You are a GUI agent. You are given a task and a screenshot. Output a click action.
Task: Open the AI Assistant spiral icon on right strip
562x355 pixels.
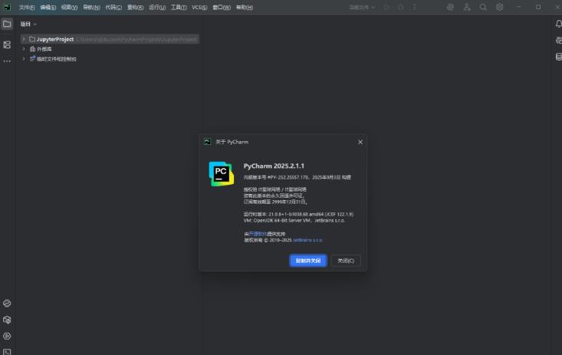pos(558,41)
